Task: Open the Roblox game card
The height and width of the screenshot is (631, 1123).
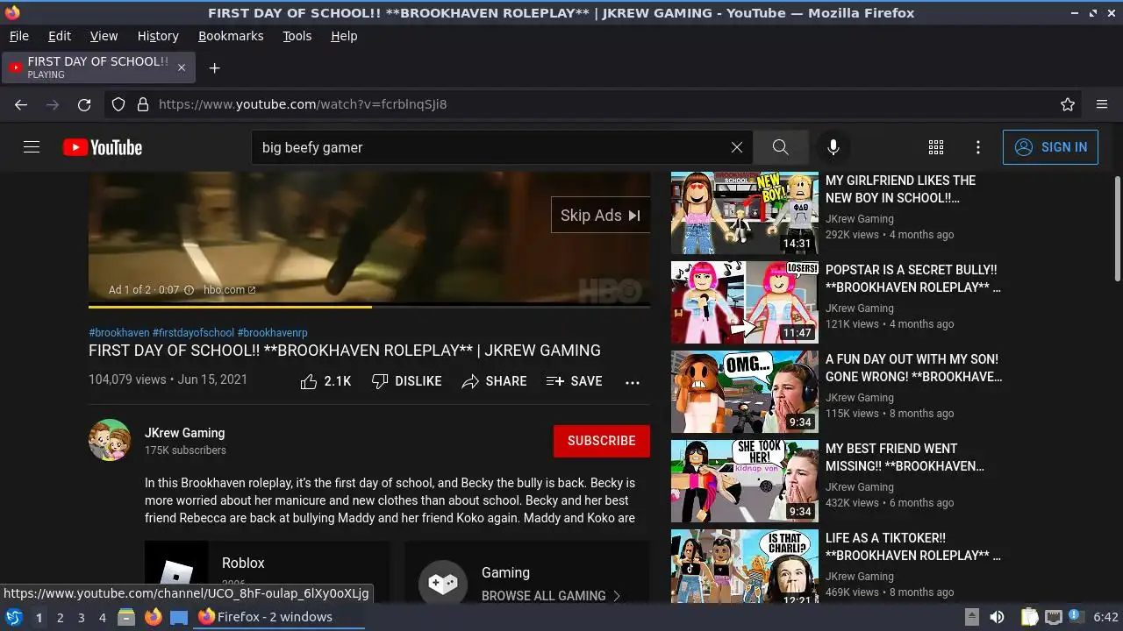Action: click(267, 571)
